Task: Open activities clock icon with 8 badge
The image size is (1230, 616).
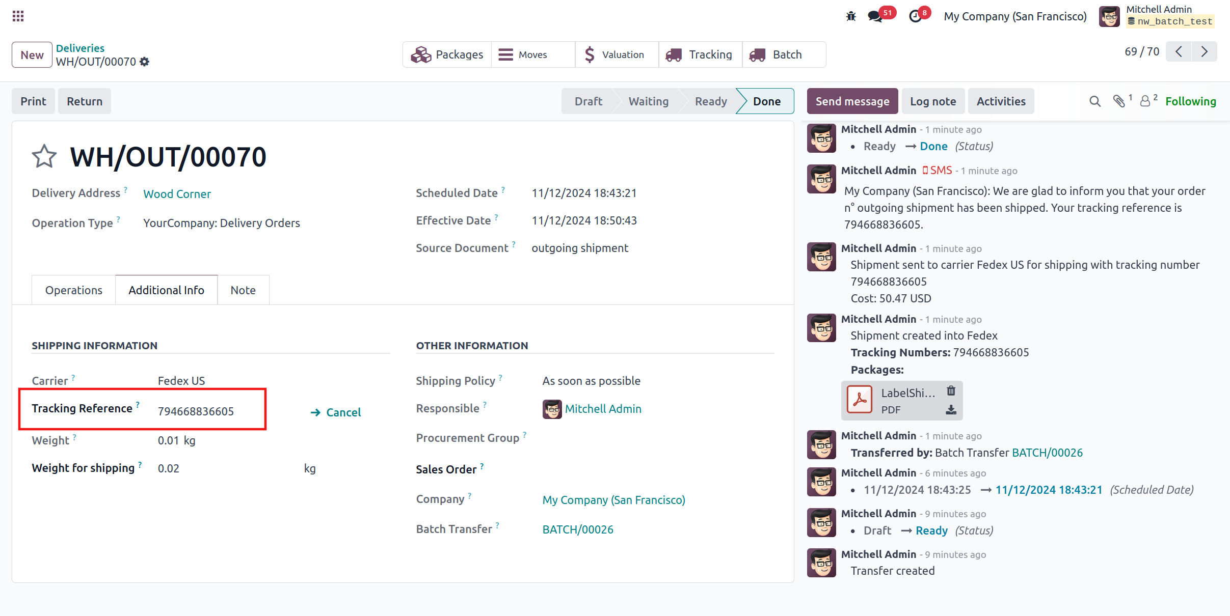Action: [x=916, y=16]
